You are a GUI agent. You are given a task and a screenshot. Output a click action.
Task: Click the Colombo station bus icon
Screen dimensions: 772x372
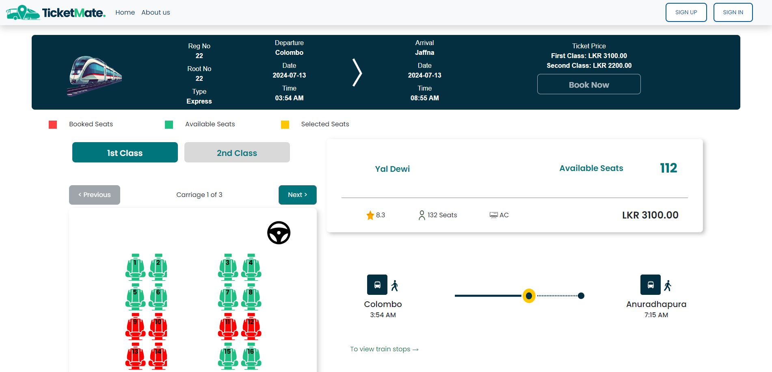[377, 285]
